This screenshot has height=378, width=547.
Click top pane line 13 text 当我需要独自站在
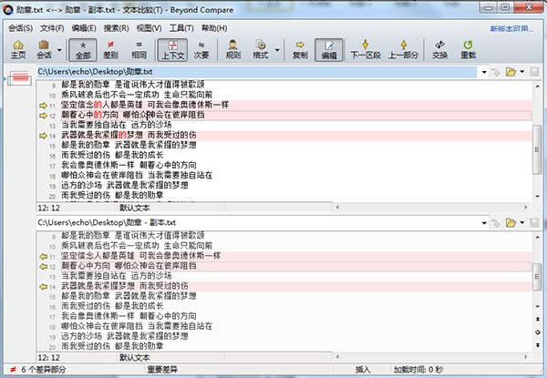[x=94, y=125]
